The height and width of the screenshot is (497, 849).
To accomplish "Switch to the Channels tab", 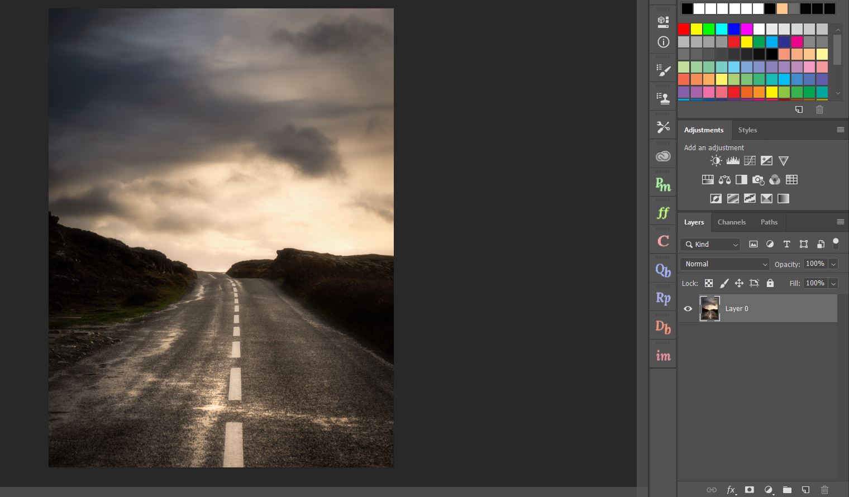I will 732,222.
